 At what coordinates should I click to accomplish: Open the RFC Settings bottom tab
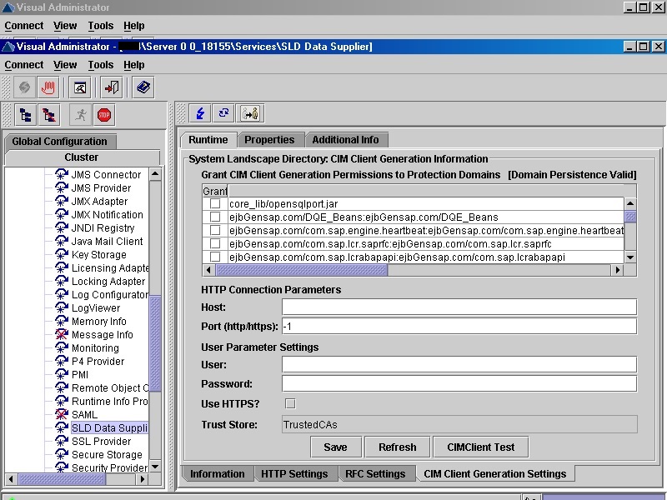pos(375,473)
